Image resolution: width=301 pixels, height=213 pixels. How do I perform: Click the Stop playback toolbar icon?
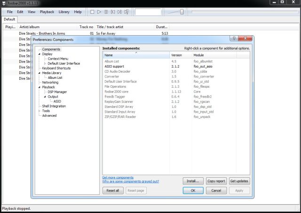point(92,12)
